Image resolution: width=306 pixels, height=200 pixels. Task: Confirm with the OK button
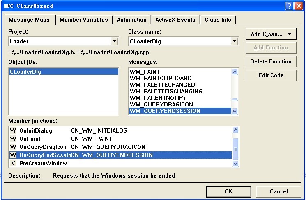point(228,192)
